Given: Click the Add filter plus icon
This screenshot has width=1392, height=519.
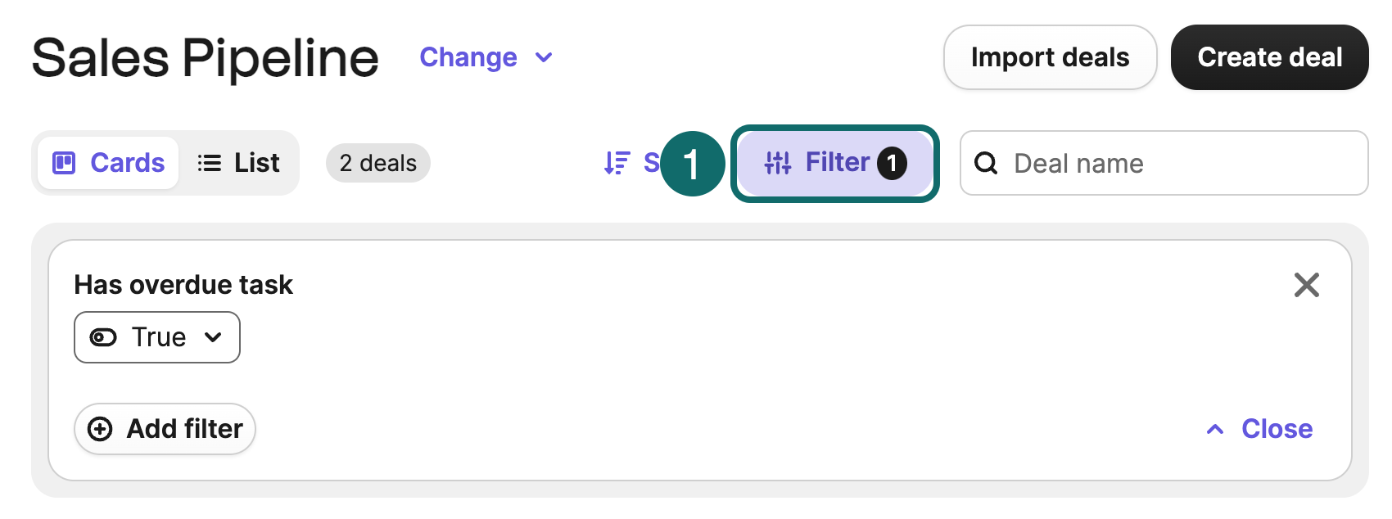Looking at the screenshot, I should (100, 428).
